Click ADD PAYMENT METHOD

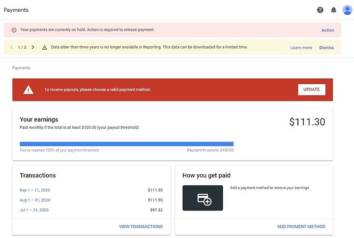pos(301,227)
